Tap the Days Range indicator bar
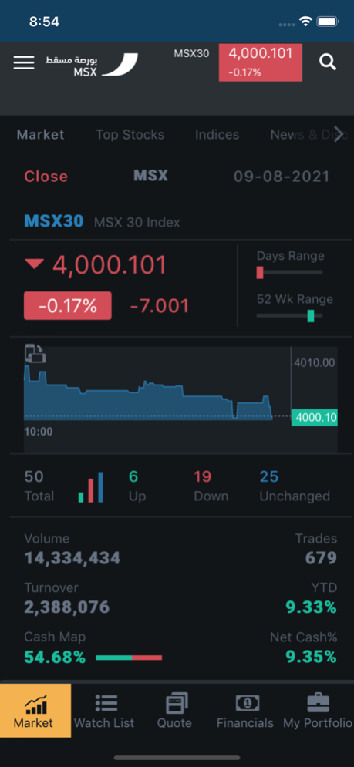The width and height of the screenshot is (354, 767). 289,272
